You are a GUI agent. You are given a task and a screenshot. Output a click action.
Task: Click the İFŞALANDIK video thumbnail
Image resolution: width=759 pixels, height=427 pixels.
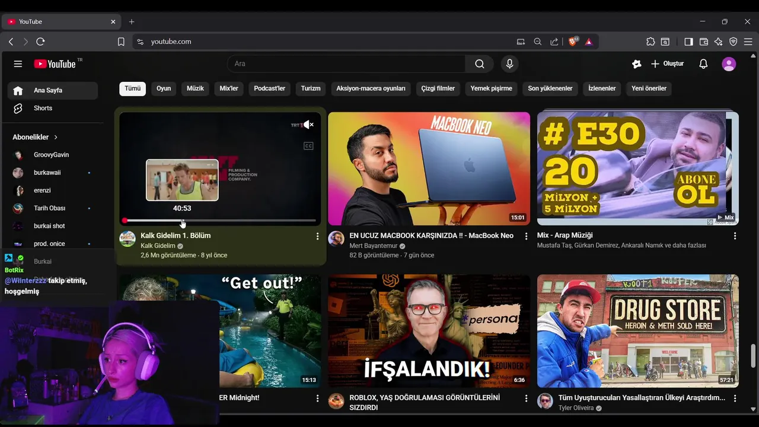coord(429,331)
